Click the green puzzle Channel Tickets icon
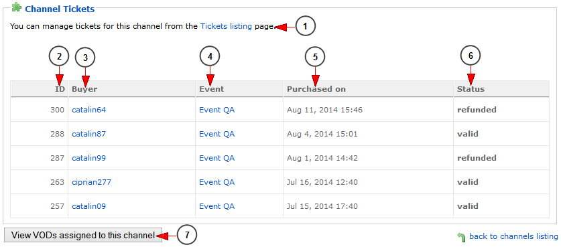 [17, 7]
